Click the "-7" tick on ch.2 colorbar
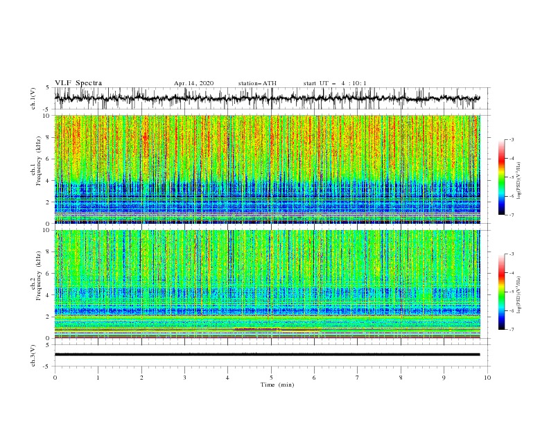Viewport: 549px width, 424px height. pyautogui.click(x=512, y=330)
